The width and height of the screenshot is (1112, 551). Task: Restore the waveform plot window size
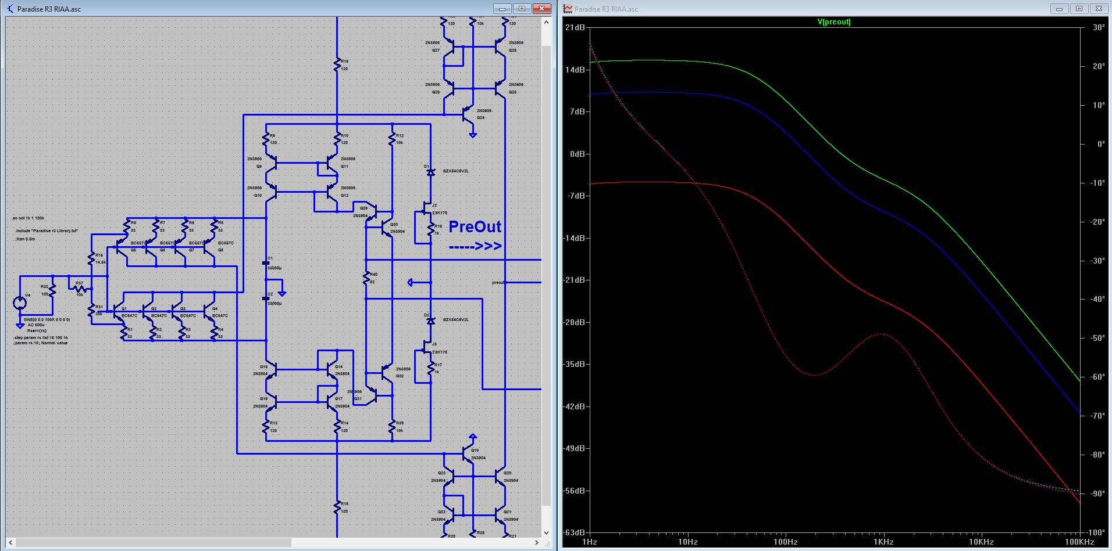(1079, 9)
